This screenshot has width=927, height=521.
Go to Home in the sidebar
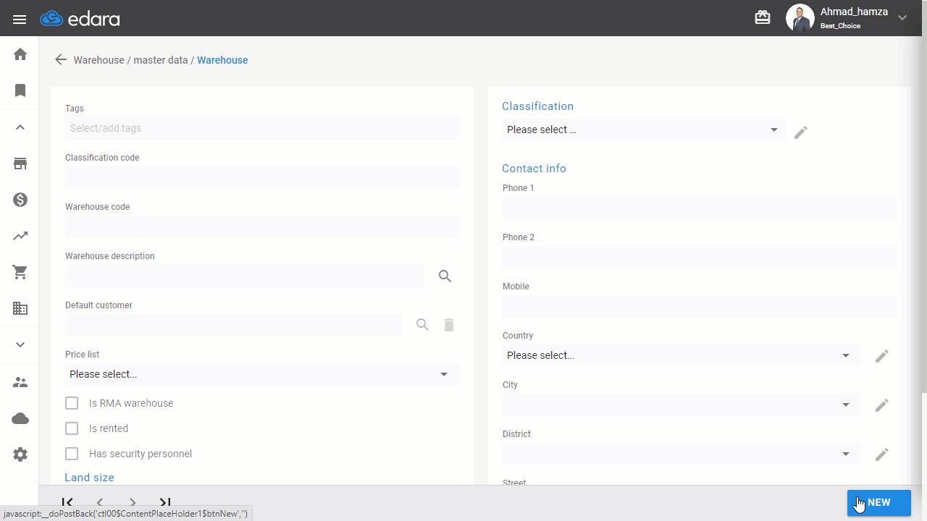(20, 54)
